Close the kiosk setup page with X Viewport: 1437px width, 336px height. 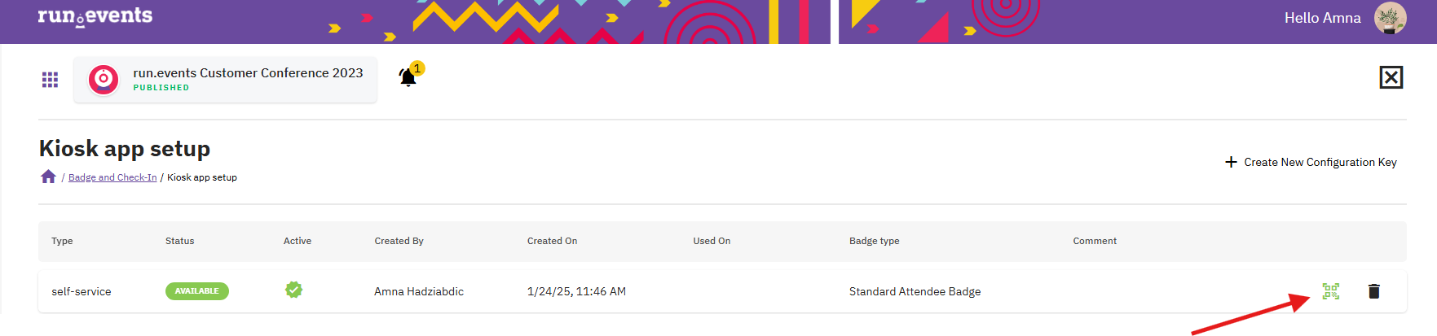pos(1391,77)
